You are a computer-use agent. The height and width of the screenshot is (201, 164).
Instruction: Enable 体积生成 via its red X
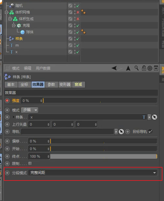pos(78,19)
